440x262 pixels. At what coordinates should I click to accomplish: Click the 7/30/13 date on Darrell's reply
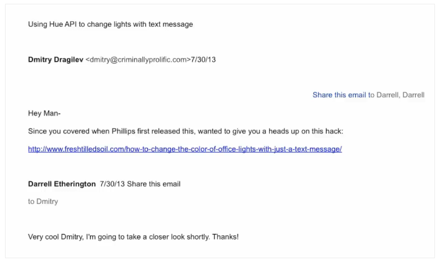coord(112,184)
